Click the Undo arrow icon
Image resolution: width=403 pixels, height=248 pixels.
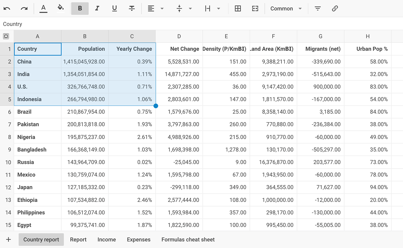tap(7, 9)
